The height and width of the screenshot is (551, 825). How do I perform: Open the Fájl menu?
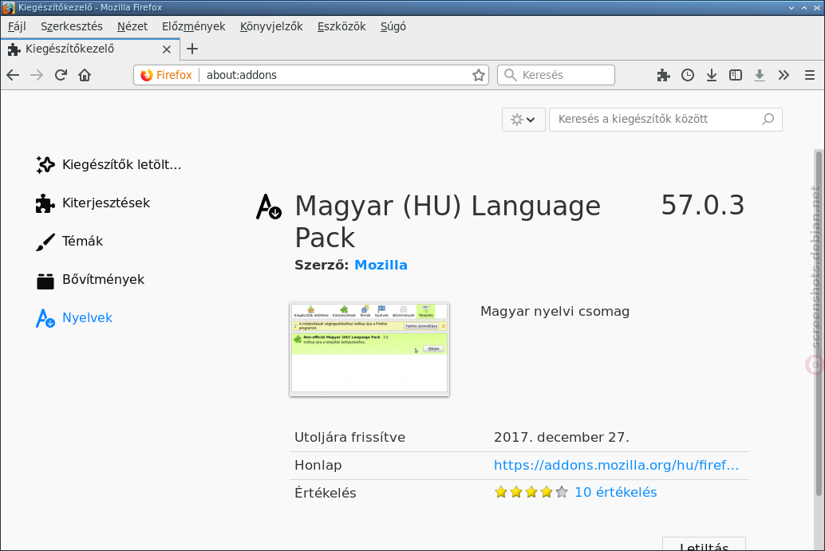coord(17,26)
